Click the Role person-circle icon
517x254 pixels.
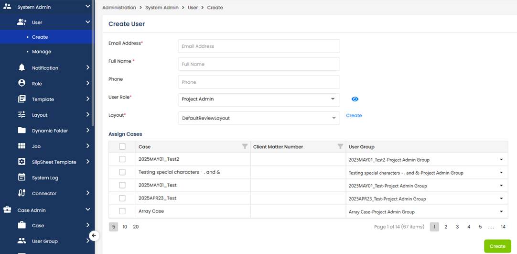pyautogui.click(x=22, y=83)
